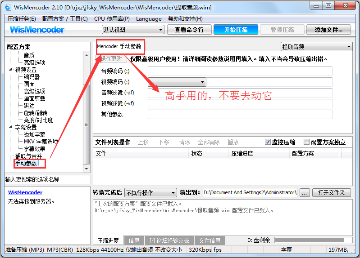Click the tree scrollbar down arrow
This screenshot has width=360, height=258.
coord(87,169)
